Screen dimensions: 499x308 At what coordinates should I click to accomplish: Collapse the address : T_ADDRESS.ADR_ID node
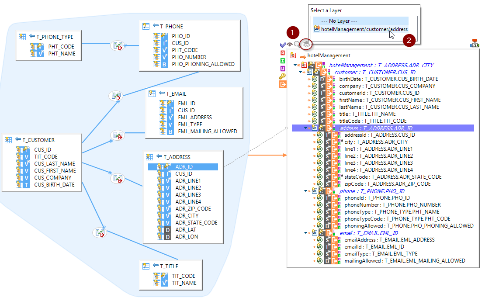(x=305, y=128)
